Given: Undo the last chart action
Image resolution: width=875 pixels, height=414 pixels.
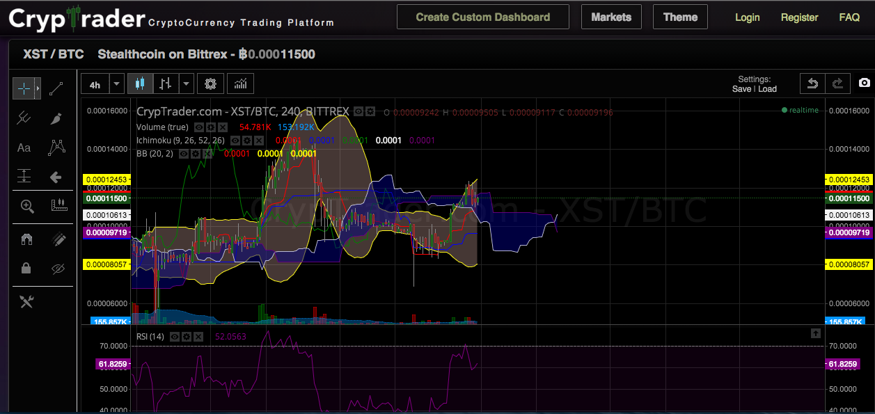Looking at the screenshot, I should 812,83.
